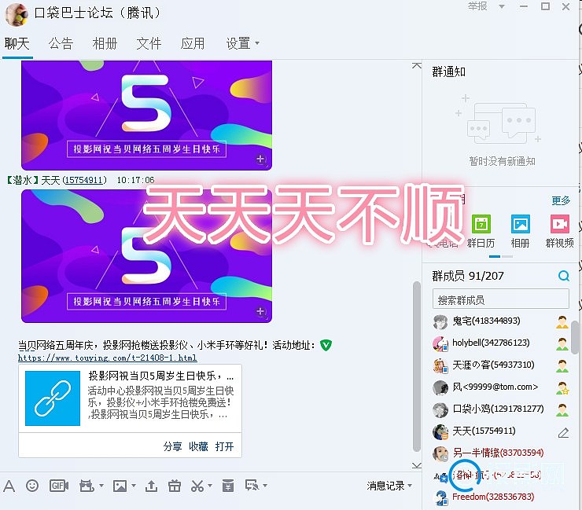Select member 口袋小鸡(1291781277)

[501, 409]
